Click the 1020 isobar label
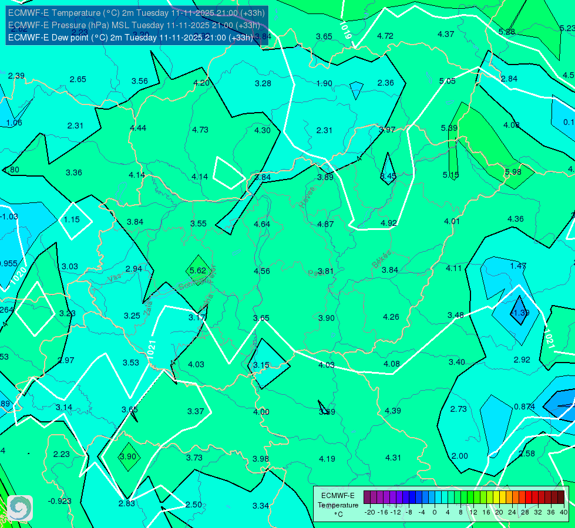 18,276
